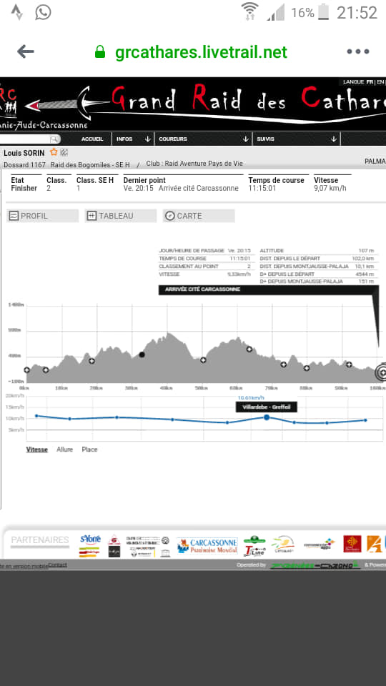Expand the SUIVIS dropdown menu

[297, 139]
